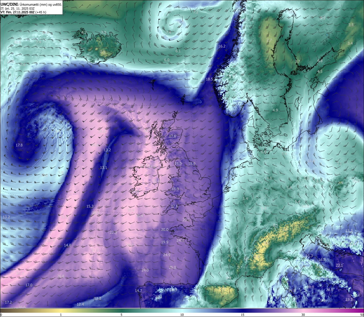This screenshot has height=317, width=364.
Task: Click the 22.1 value label
Action: click(339, 265)
